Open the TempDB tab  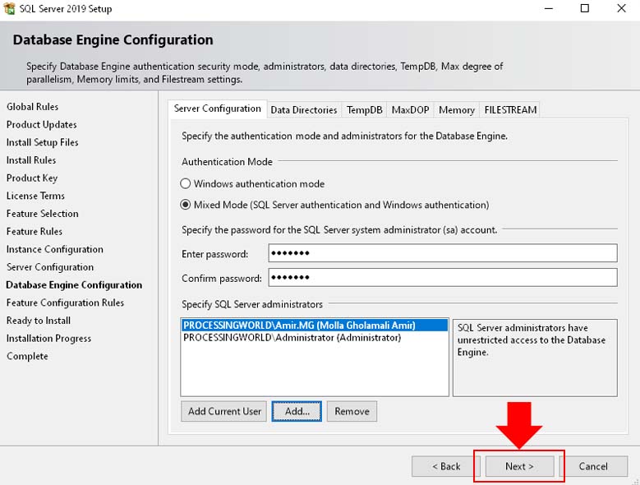tap(364, 110)
